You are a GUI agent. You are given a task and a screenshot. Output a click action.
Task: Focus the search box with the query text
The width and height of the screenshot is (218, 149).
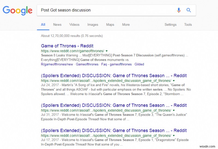click(x=116, y=10)
